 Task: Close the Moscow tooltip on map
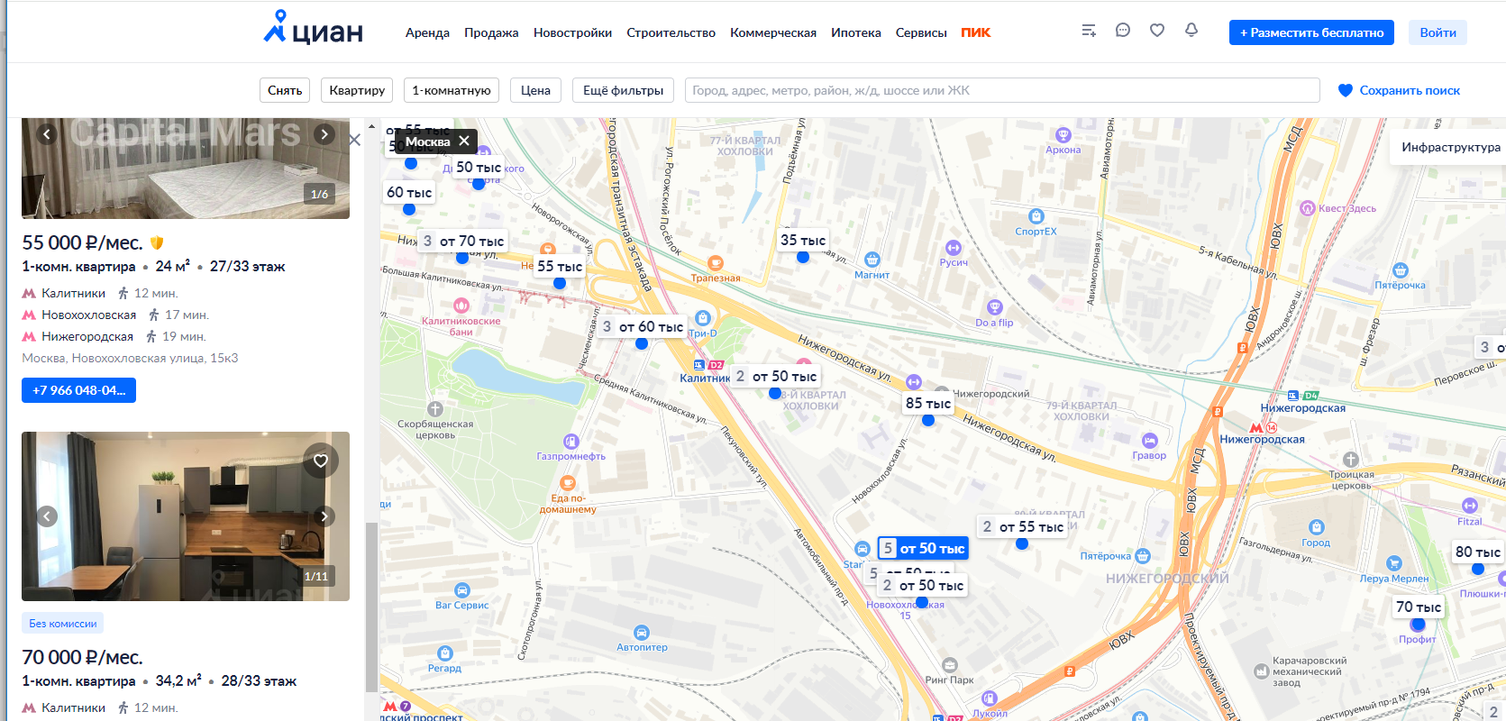463,141
